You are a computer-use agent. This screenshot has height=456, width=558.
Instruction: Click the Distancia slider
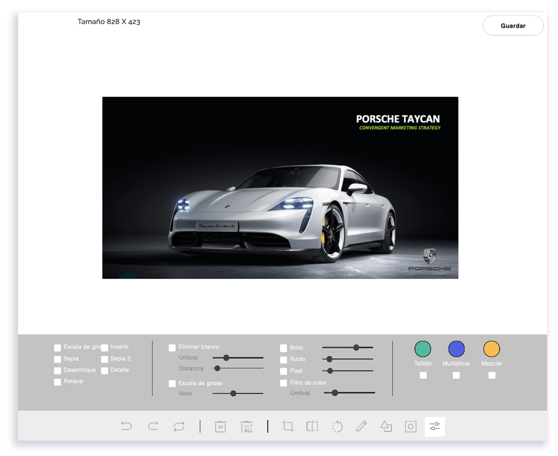[x=238, y=368]
